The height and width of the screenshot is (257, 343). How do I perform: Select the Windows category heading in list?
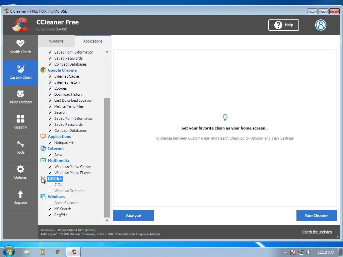click(x=56, y=197)
